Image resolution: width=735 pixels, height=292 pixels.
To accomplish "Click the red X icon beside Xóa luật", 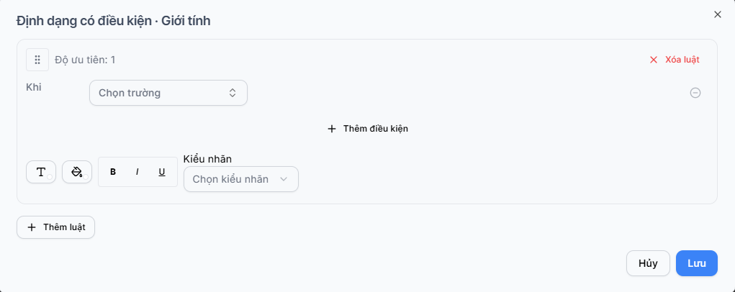I will [654, 60].
